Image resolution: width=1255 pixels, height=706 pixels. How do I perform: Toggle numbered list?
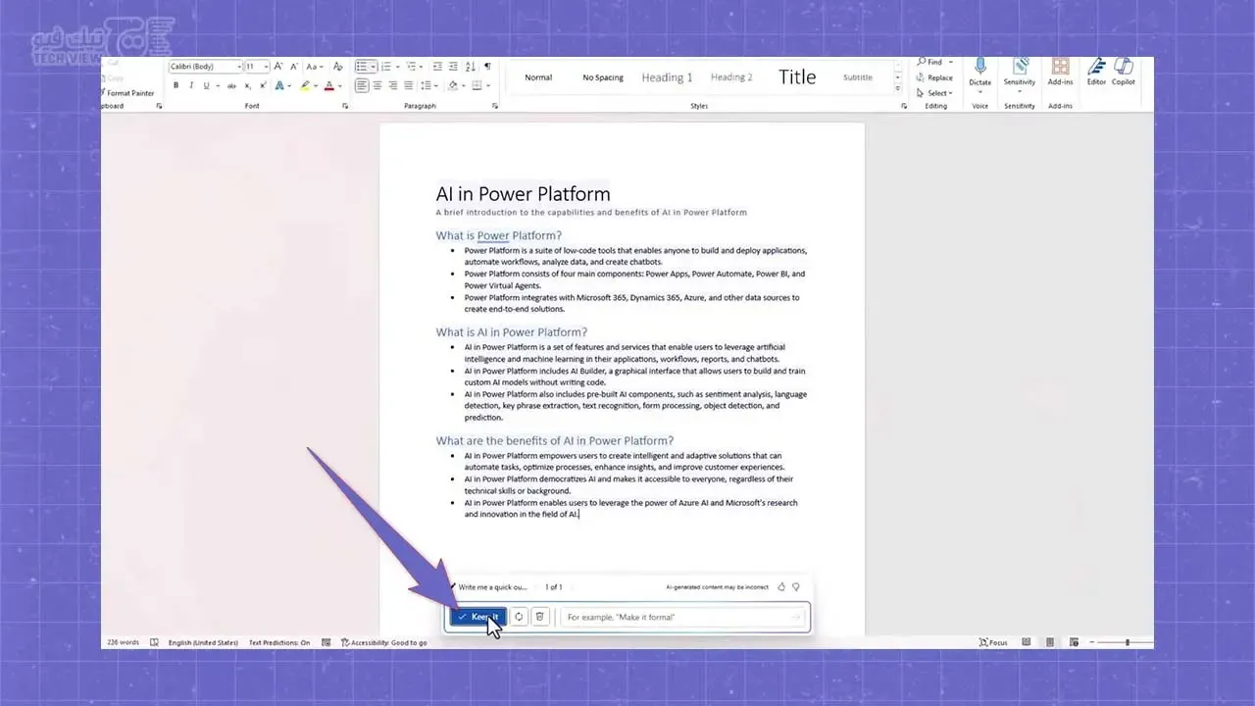click(386, 67)
